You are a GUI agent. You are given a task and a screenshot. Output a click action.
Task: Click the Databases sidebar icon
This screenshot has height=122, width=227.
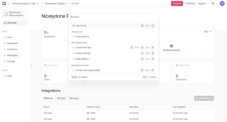tap(5, 43)
